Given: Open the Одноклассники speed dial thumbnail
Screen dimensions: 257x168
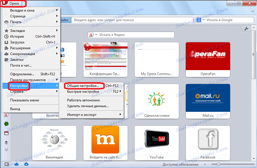Looking at the screenshot, I should tap(157, 101).
